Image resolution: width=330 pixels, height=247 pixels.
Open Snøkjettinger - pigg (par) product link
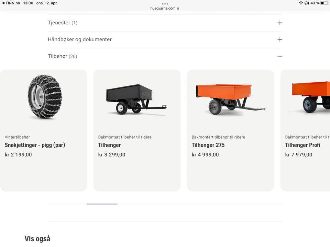tap(35, 145)
